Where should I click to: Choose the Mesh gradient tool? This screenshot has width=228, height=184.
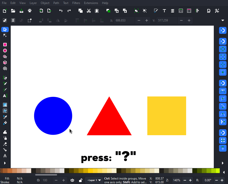pyautogui.click(x=5, y=111)
